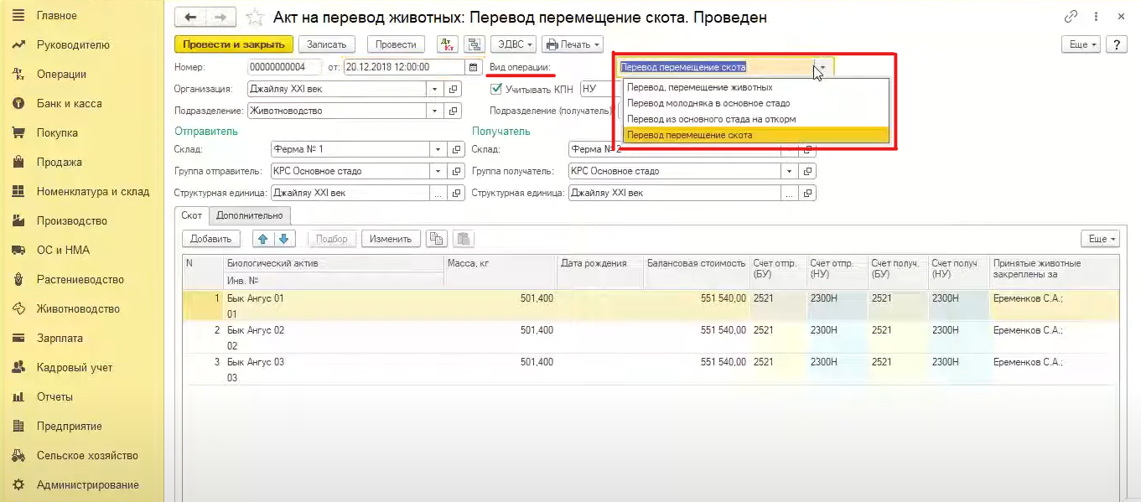
Task: Click the Дт/Кт postings icon
Action: (x=447, y=44)
